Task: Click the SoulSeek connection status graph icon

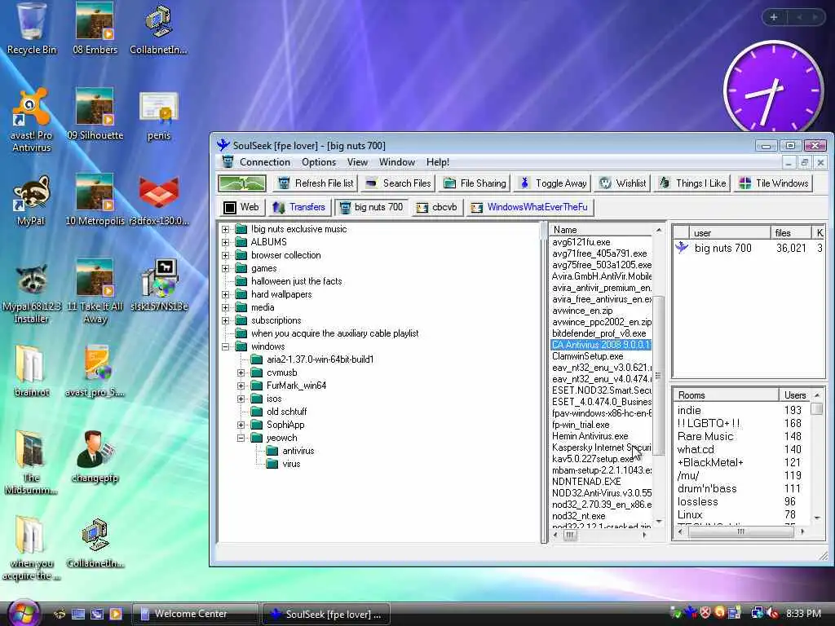Action: (x=241, y=183)
